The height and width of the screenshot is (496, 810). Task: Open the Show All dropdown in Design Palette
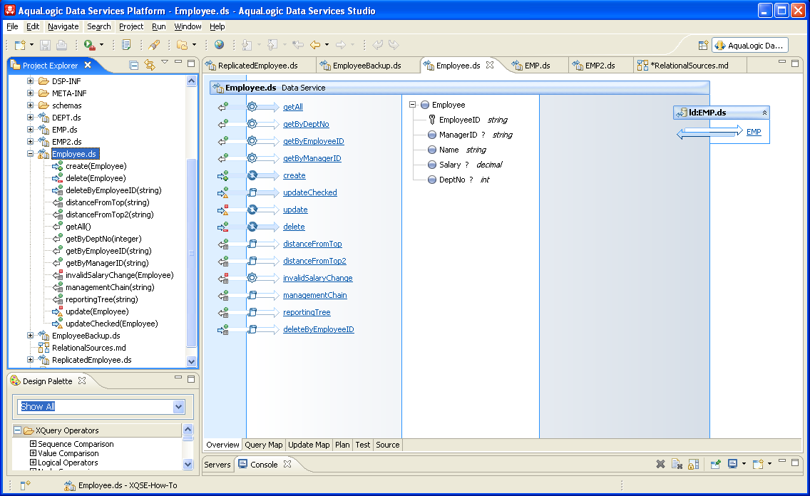[x=178, y=407]
